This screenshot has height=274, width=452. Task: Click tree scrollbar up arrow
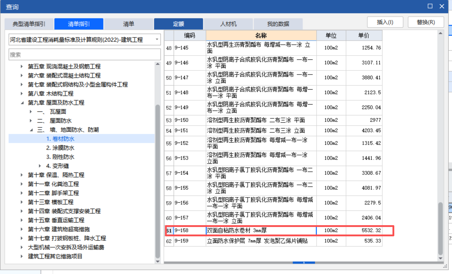(x=157, y=64)
